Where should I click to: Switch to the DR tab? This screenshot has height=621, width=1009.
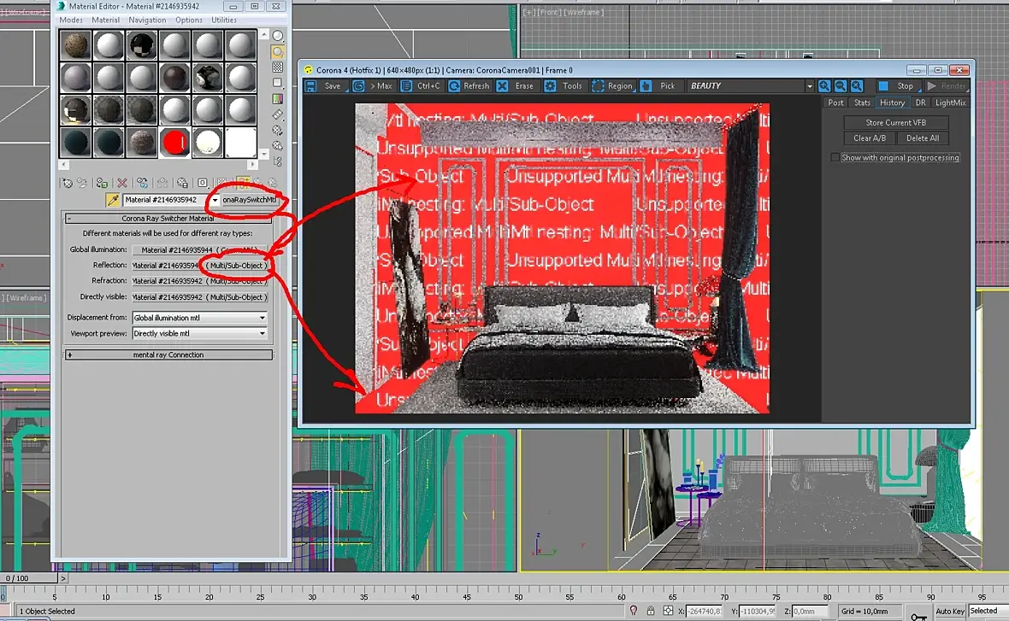pyautogui.click(x=920, y=103)
